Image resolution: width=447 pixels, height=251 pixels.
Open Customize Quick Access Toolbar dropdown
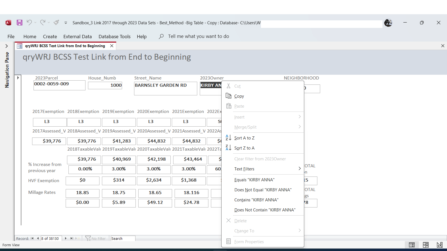tap(66, 23)
